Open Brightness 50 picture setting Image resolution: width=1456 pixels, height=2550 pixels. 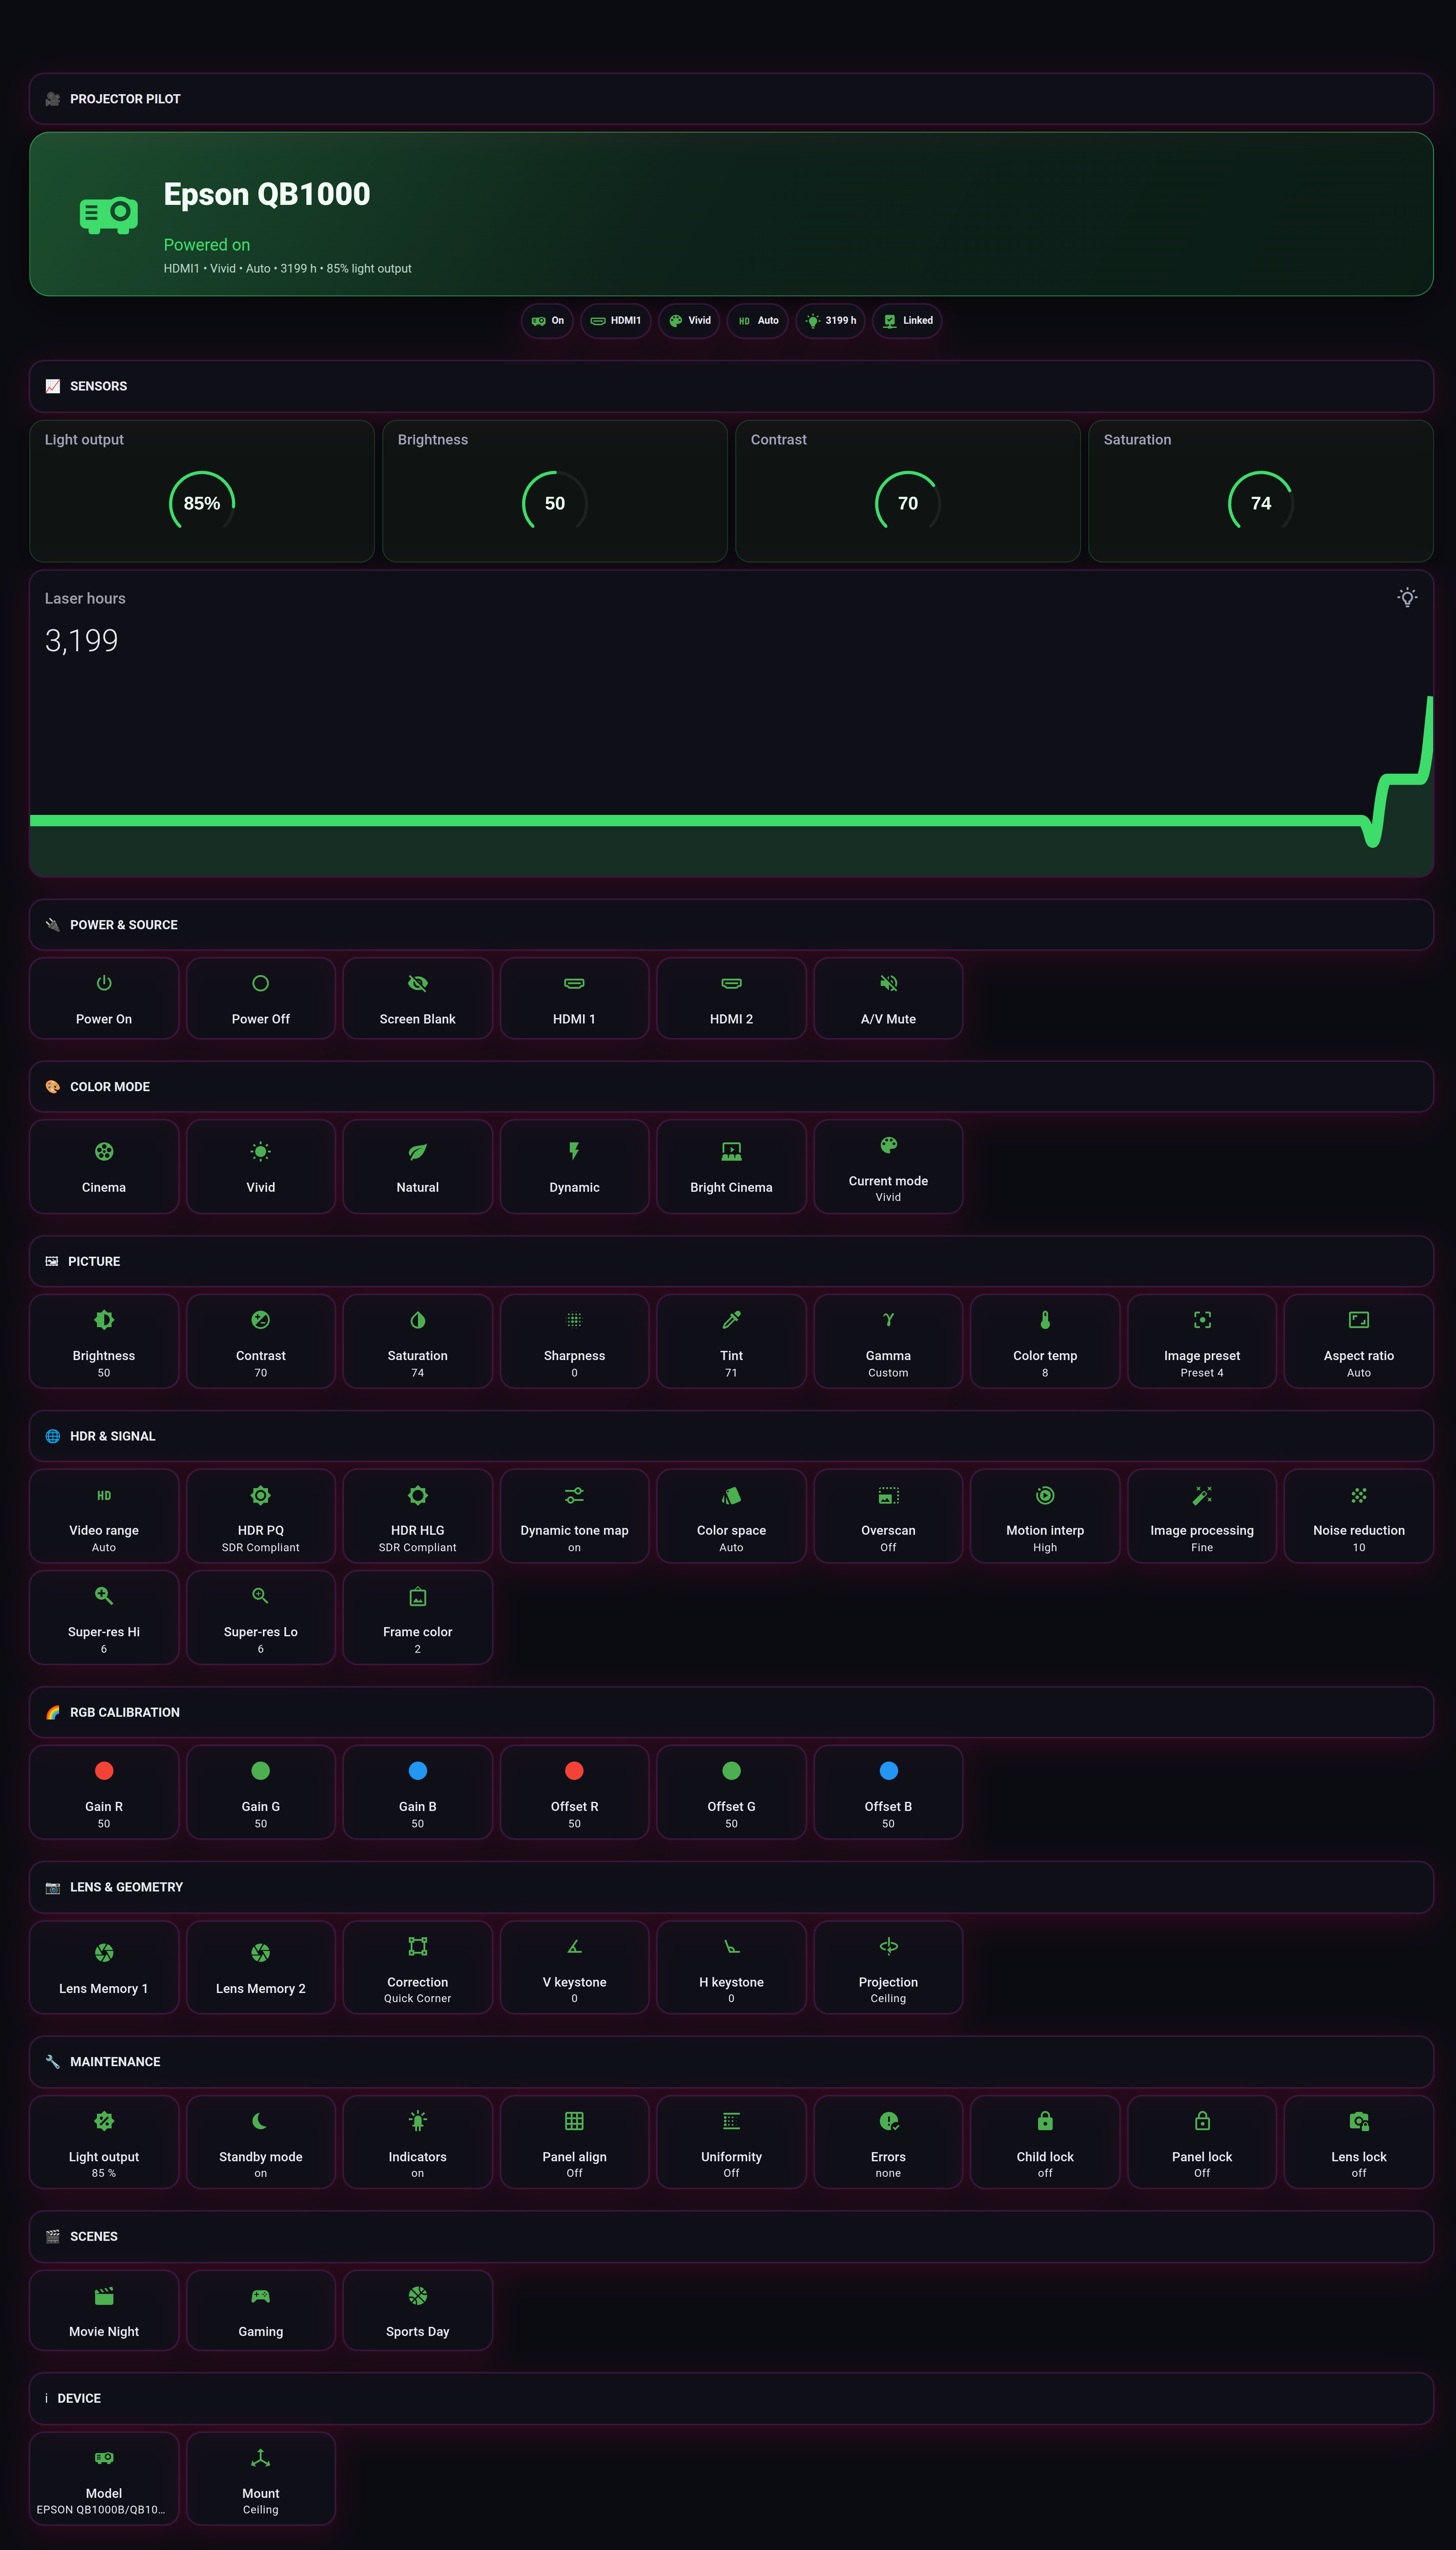coord(104,1341)
